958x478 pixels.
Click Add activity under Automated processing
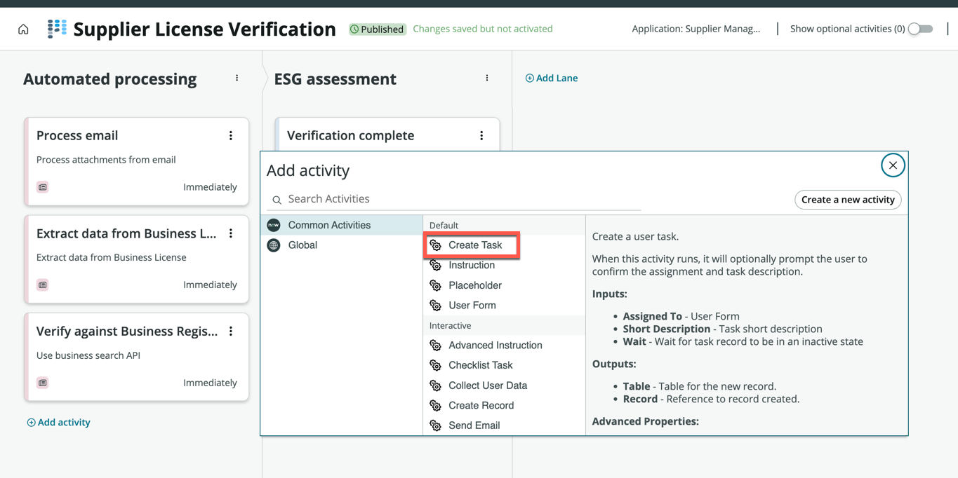59,423
